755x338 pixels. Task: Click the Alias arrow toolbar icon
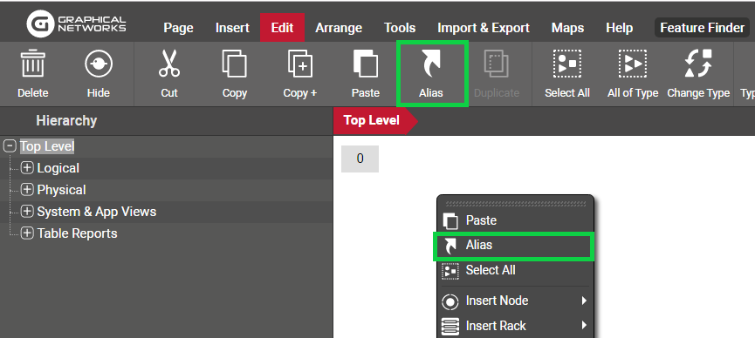click(431, 65)
